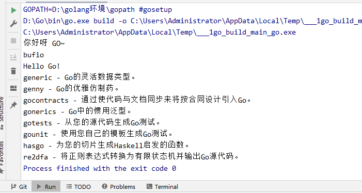The height and width of the screenshot is (193, 362).
Task: Open run configuration wrench icon
Action: 13,24
